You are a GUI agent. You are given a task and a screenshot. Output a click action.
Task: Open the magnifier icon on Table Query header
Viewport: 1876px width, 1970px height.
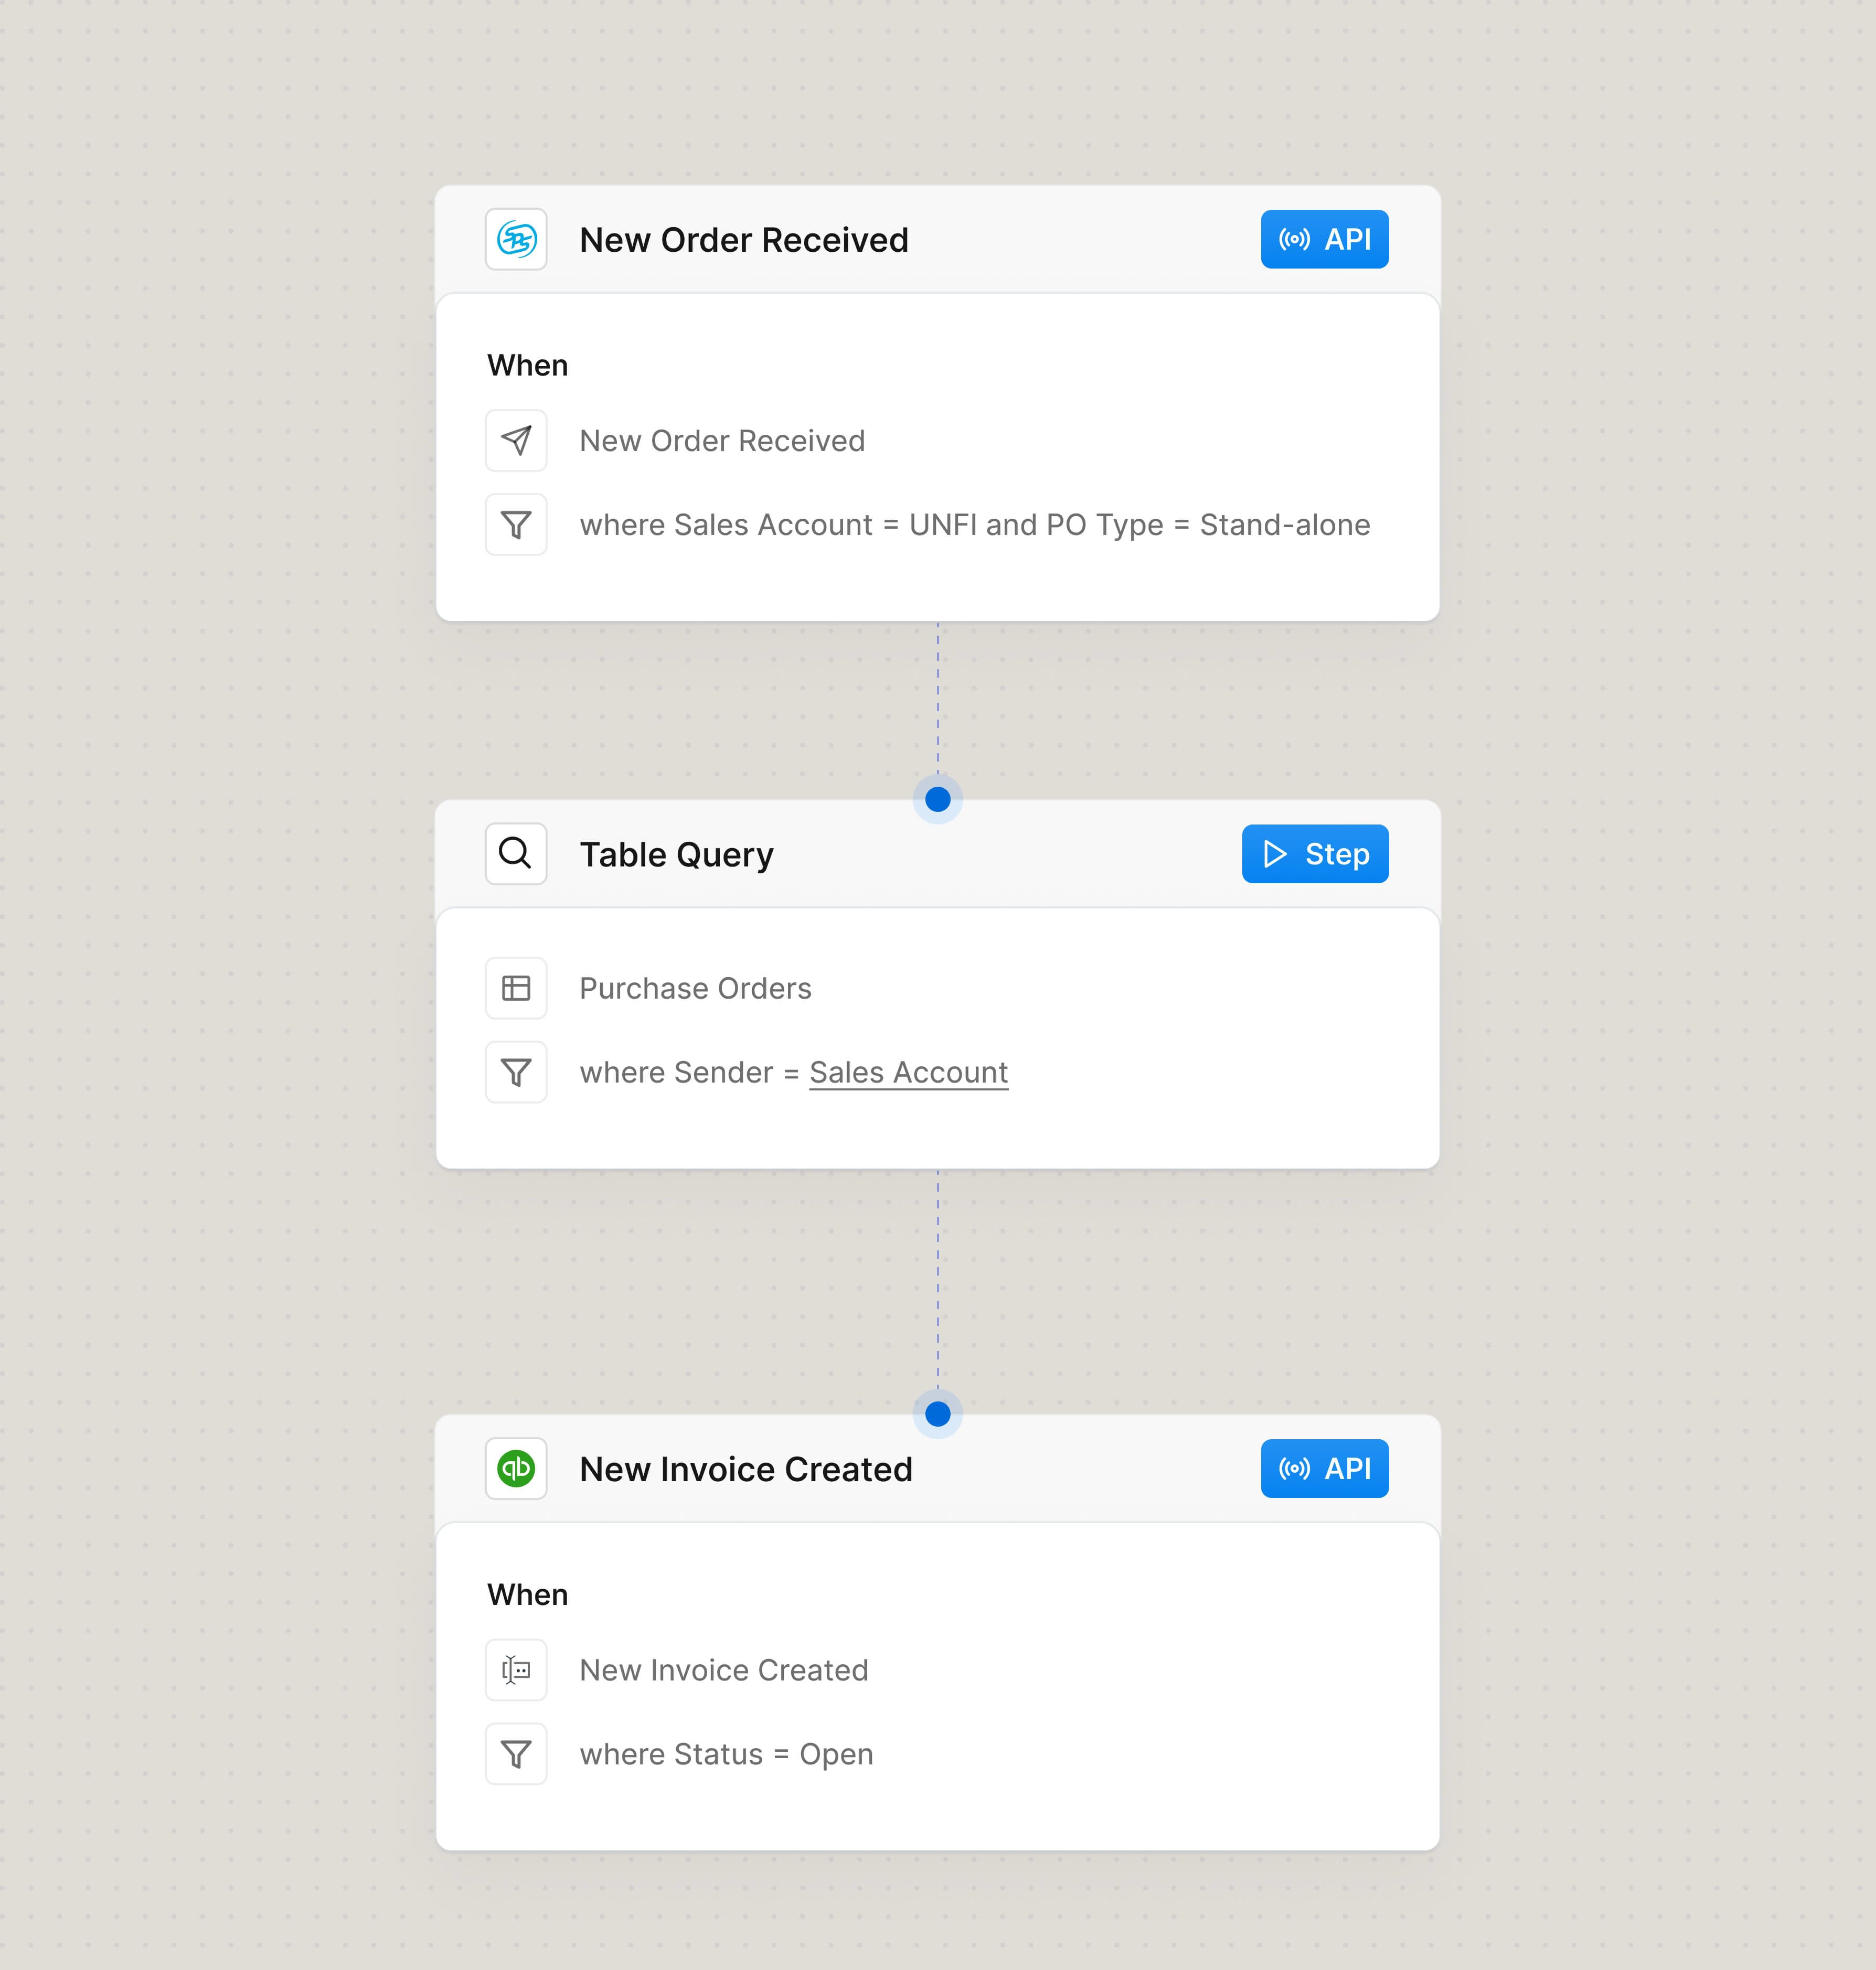point(516,854)
